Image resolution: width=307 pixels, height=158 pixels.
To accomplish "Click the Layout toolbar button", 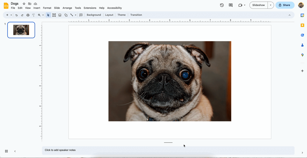I will click(x=109, y=15).
